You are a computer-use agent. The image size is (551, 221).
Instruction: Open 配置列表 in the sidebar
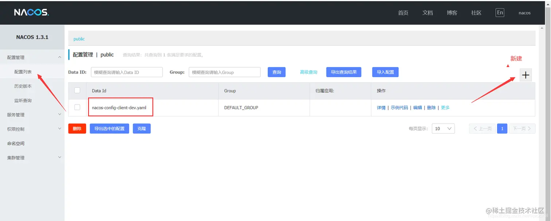23,72
